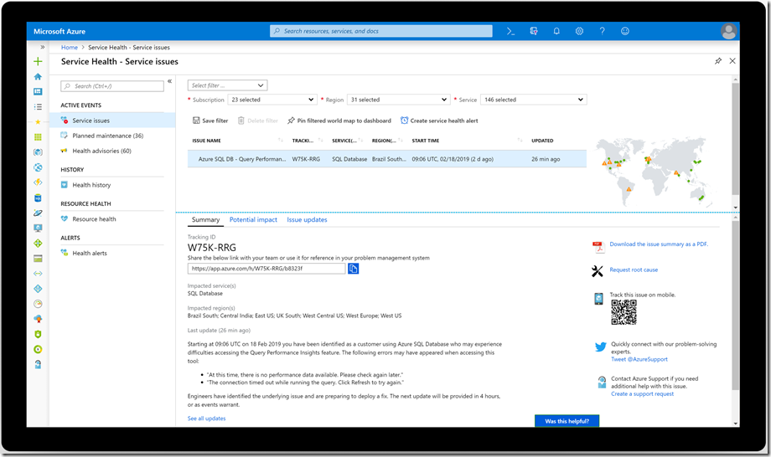Click the Home icon in left sidebar
The image size is (771, 457).
(x=38, y=76)
